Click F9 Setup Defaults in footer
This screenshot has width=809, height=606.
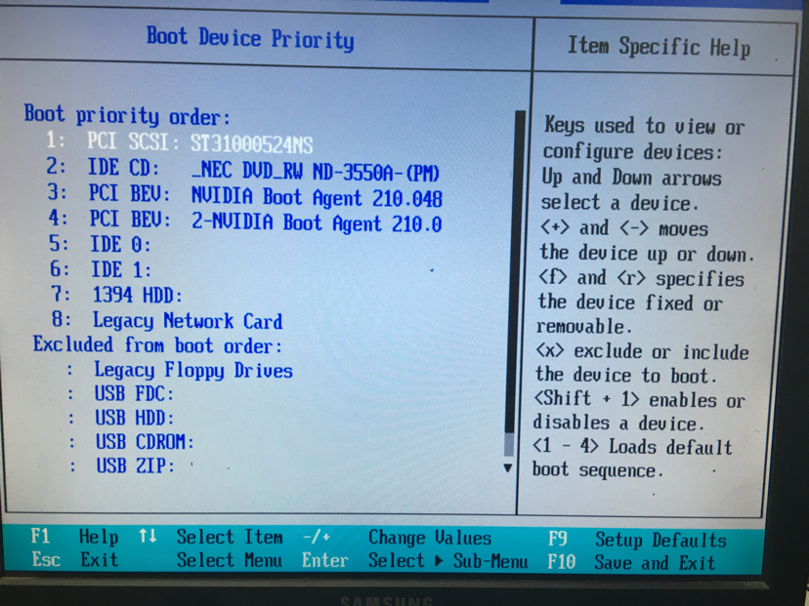pos(637,540)
